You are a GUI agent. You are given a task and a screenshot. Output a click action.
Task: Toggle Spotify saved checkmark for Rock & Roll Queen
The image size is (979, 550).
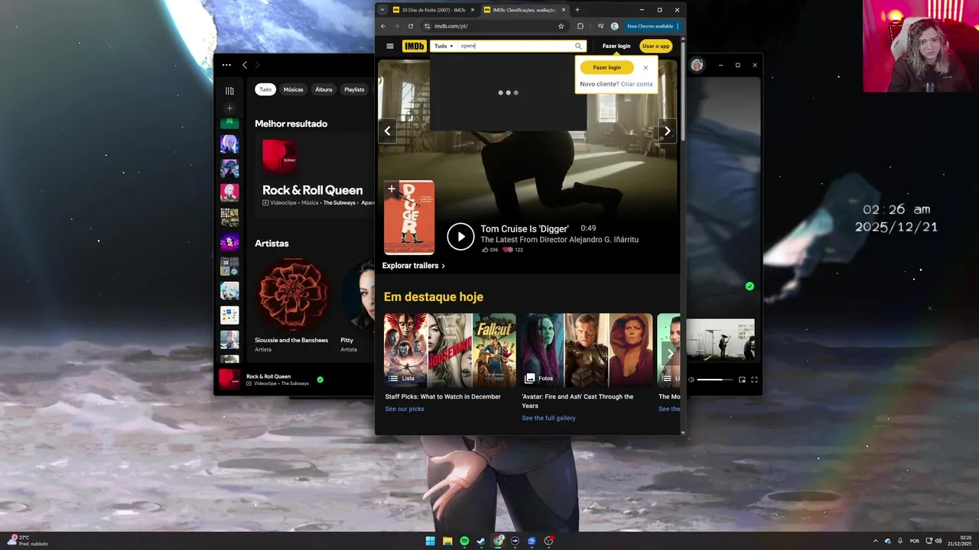[x=320, y=380]
